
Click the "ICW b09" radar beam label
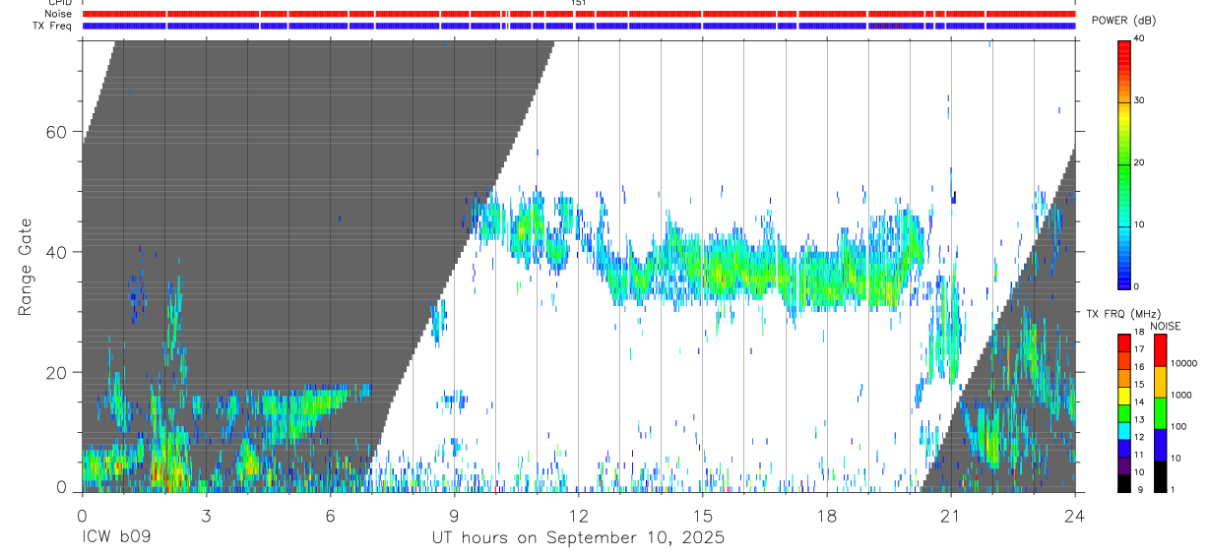pyautogui.click(x=116, y=538)
